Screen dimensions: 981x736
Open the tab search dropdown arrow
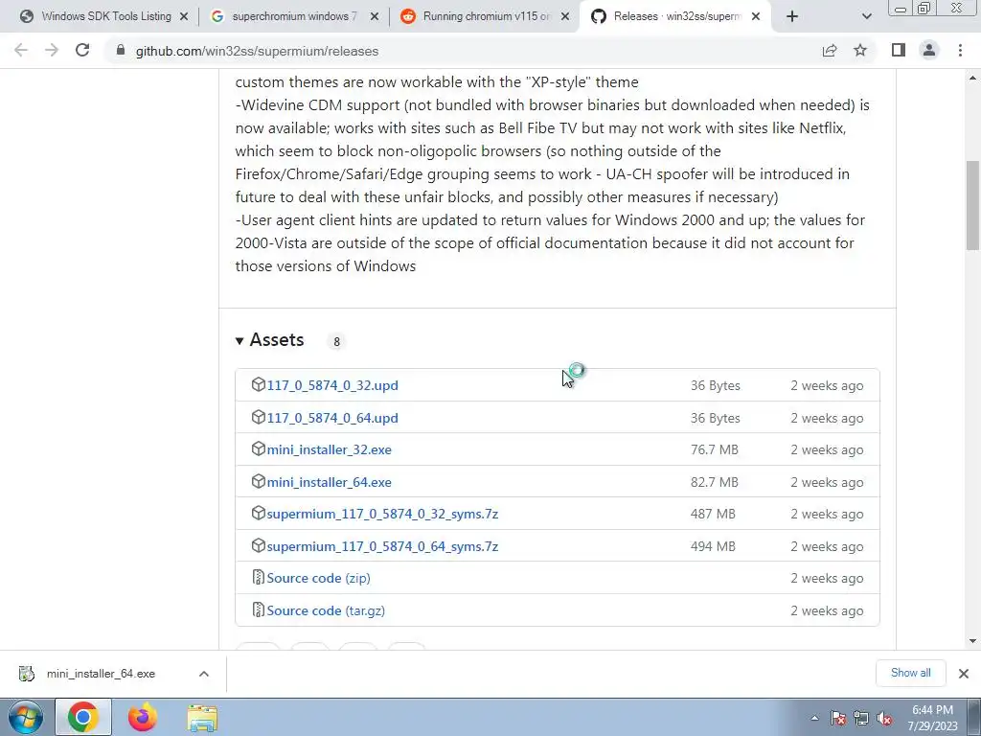(866, 17)
